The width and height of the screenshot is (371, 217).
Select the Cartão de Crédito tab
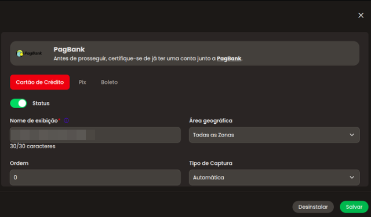click(40, 82)
